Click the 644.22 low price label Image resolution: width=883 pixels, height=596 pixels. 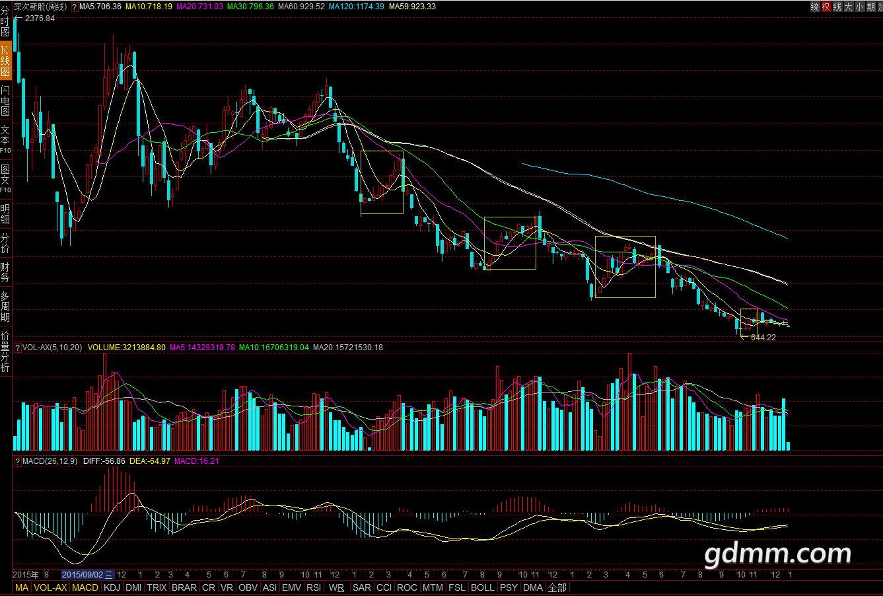pos(763,338)
